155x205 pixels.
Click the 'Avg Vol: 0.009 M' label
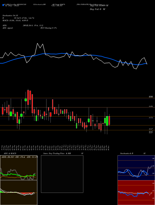[99, 6]
